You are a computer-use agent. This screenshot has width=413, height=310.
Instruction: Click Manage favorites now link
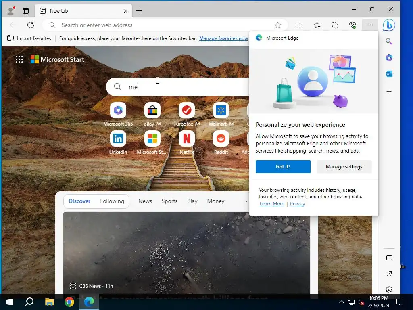point(223,38)
